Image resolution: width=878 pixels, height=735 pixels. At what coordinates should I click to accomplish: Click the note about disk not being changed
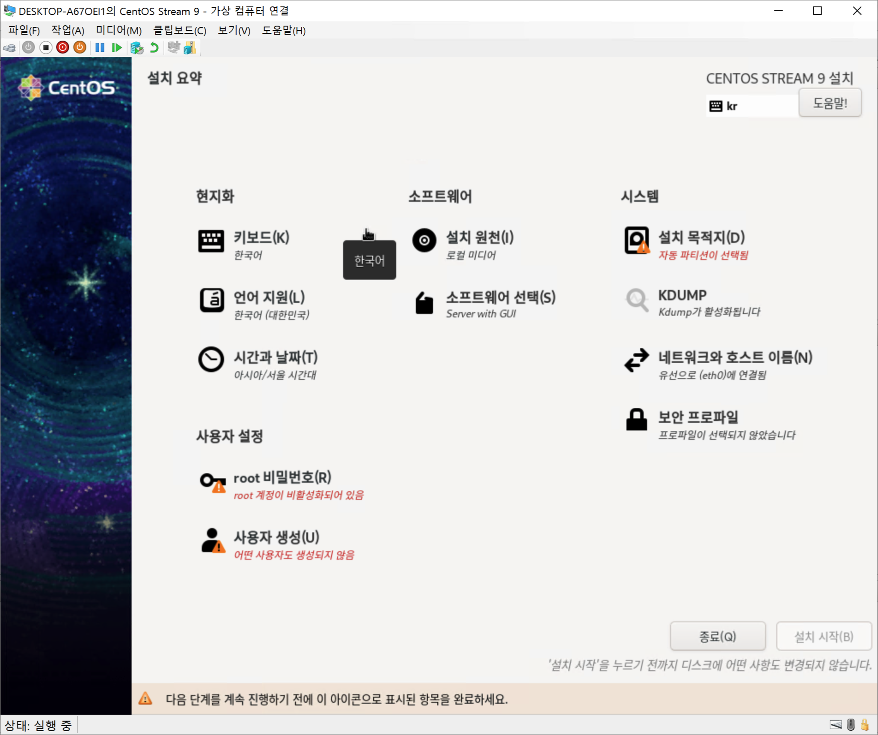710,665
